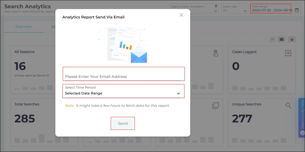Switch to the Overview tab
Viewport: 305px width, 152px height.
click(23, 27)
